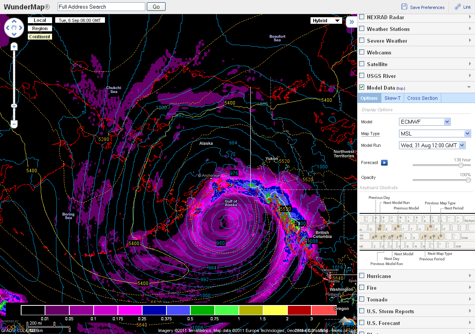Select the Continent zoom level
This screenshot has width=475, height=334.
tap(40, 37)
